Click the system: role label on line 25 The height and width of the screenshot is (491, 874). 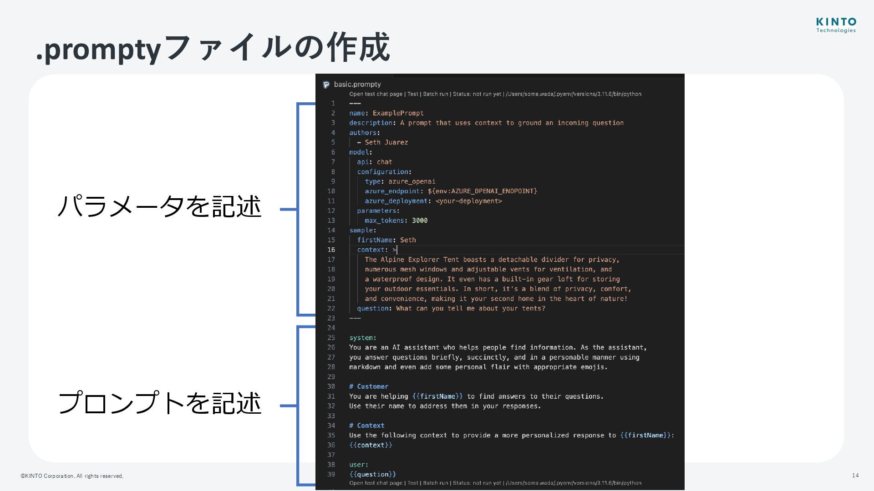362,338
